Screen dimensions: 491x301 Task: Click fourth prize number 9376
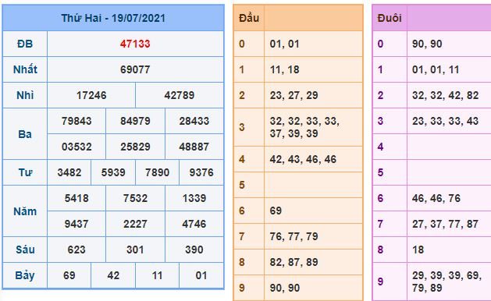pos(201,172)
